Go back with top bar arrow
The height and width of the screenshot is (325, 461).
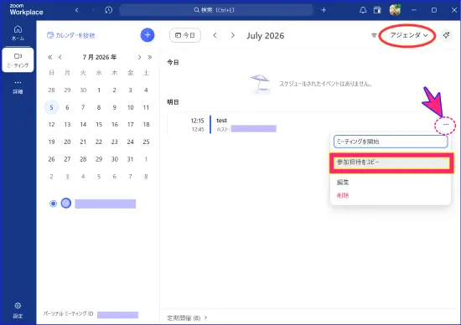tap(77, 10)
